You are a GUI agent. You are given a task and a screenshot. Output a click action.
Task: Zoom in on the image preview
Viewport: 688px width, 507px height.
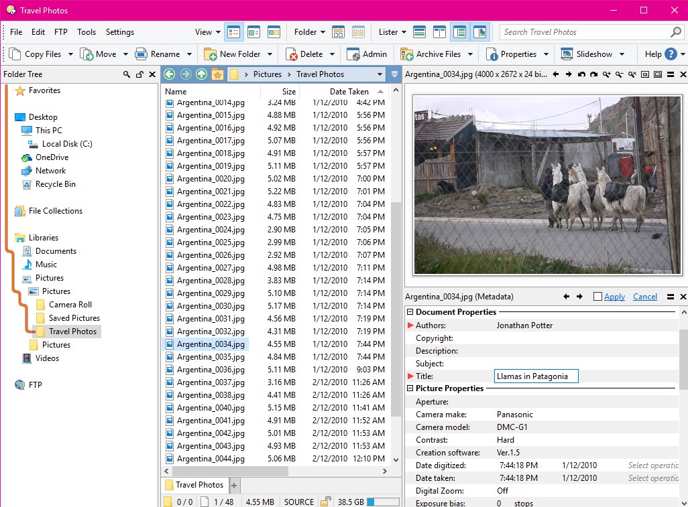(608, 74)
